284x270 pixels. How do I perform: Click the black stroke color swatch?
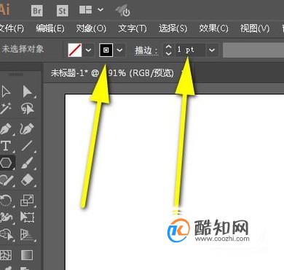click(106, 50)
